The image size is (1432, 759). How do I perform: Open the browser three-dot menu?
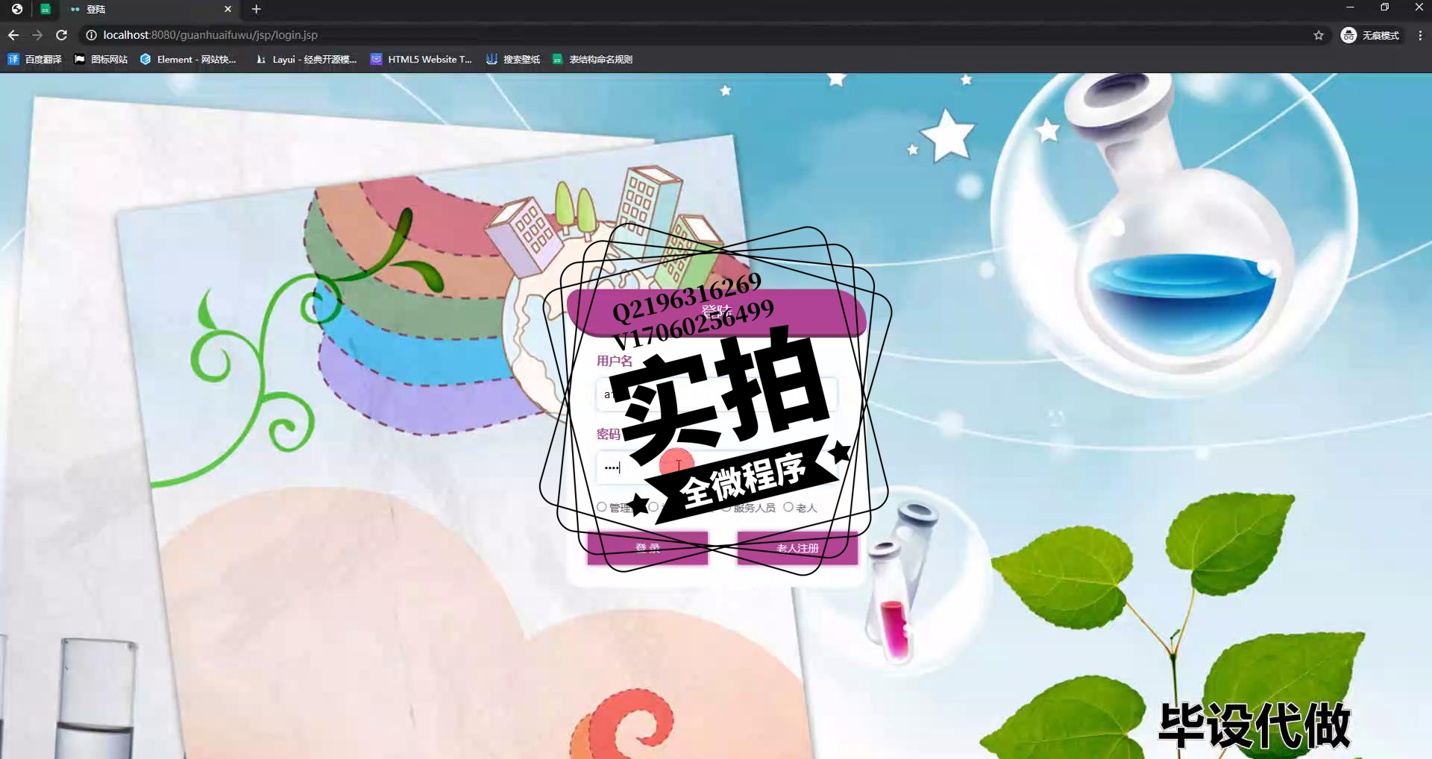pos(1420,35)
